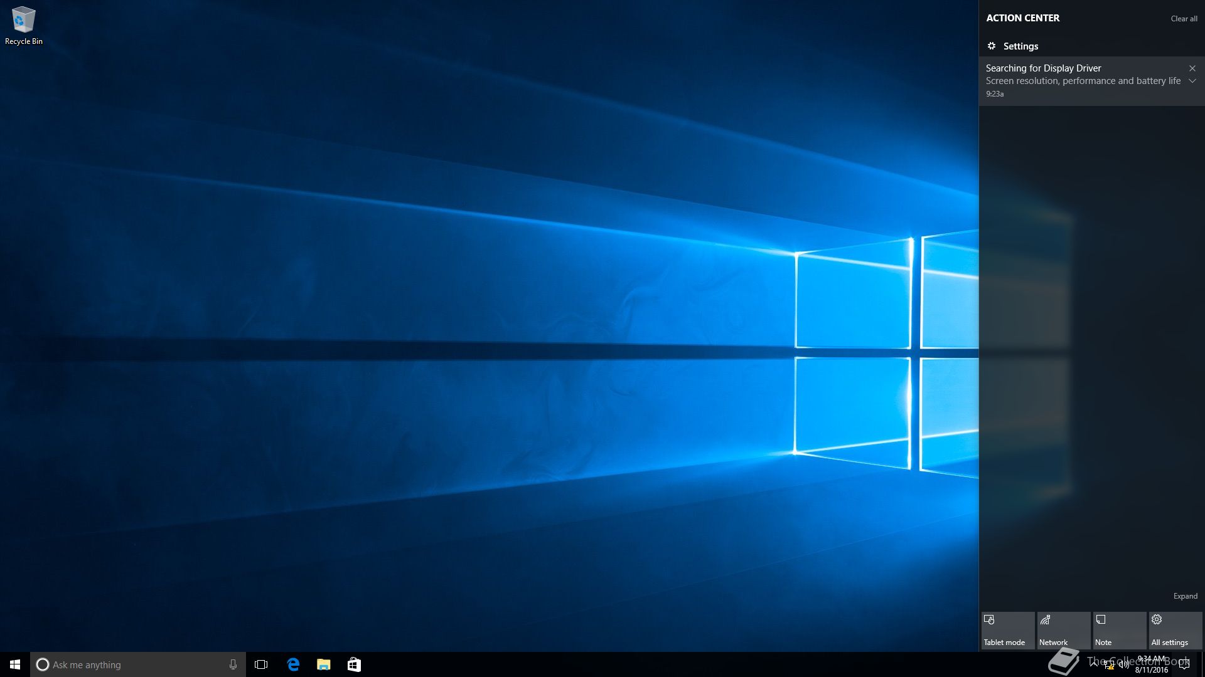This screenshot has width=1205, height=677.
Task: Open All settings from quick actions
Action: pos(1175,630)
